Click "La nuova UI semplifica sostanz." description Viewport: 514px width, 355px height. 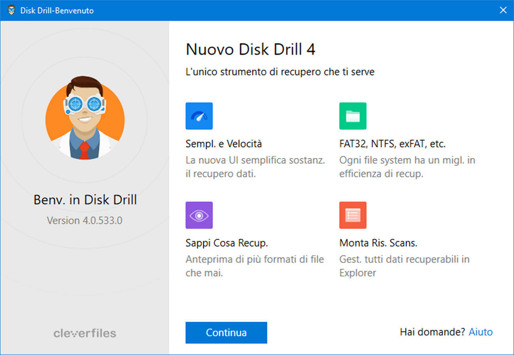point(255,167)
